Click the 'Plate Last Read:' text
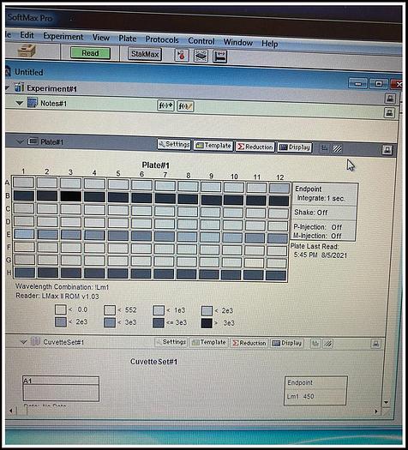Image resolution: width=408 pixels, height=450 pixels. (x=315, y=246)
